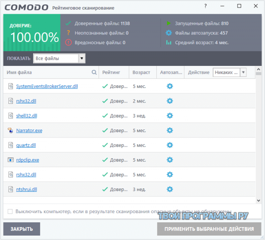
Task: Click the search icon in the file name header
Action: pyautogui.click(x=94, y=72)
